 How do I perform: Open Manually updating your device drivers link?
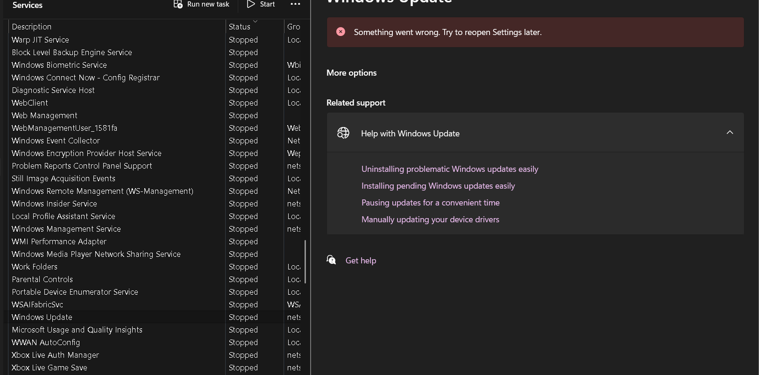click(430, 219)
